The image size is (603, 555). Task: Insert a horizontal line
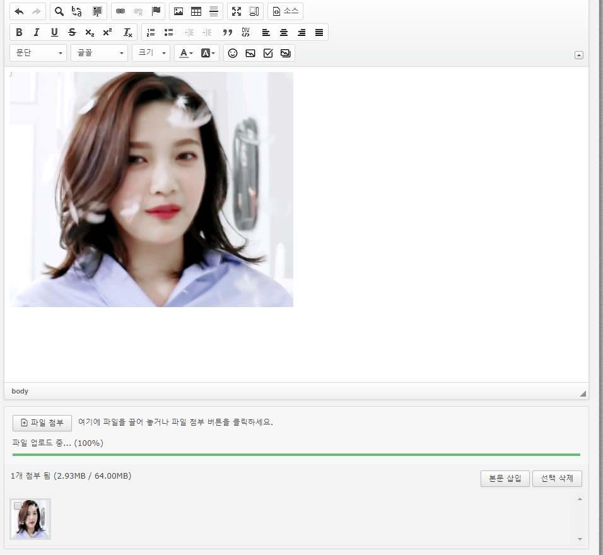click(x=214, y=11)
